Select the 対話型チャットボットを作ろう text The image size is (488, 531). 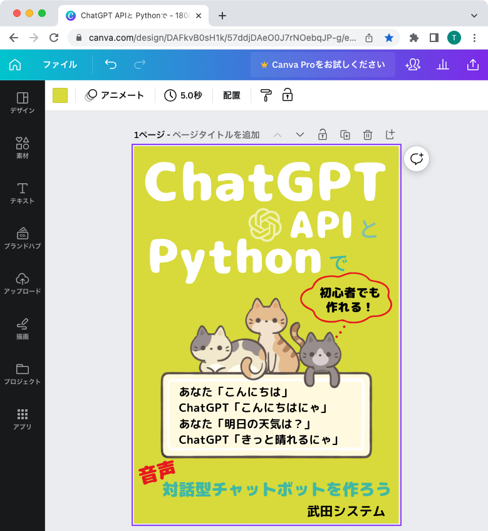coord(276,489)
